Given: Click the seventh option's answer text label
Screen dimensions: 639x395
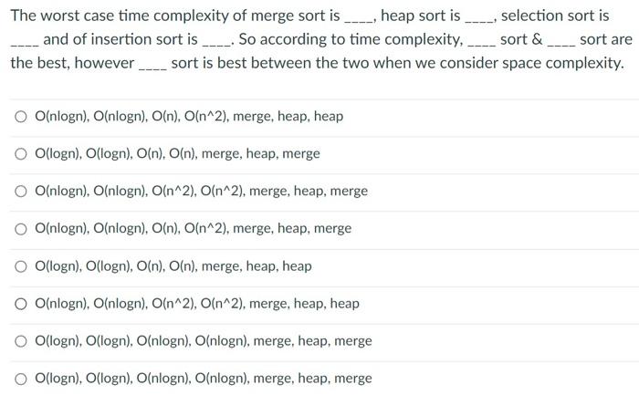Looking at the screenshot, I should tap(204, 341).
